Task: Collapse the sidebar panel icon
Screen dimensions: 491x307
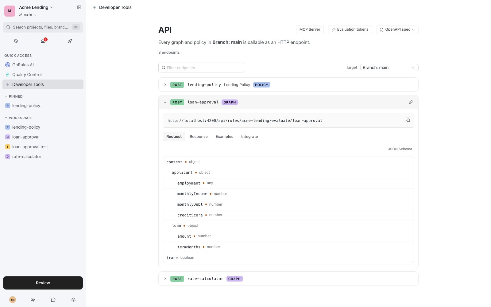Action: [79, 7]
